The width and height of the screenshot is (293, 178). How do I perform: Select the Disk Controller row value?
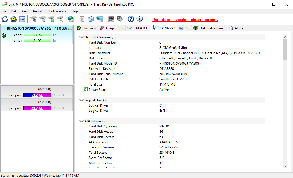tap(211, 53)
